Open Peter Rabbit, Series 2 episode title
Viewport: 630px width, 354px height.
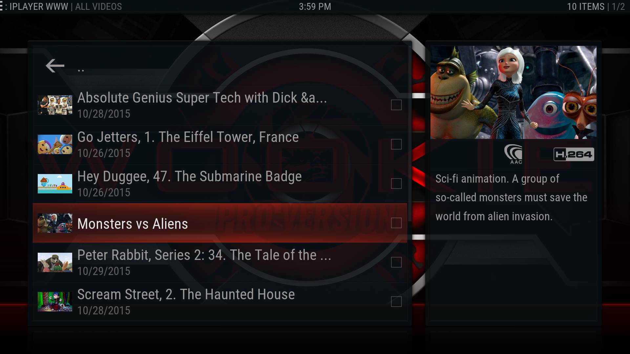[x=204, y=255]
